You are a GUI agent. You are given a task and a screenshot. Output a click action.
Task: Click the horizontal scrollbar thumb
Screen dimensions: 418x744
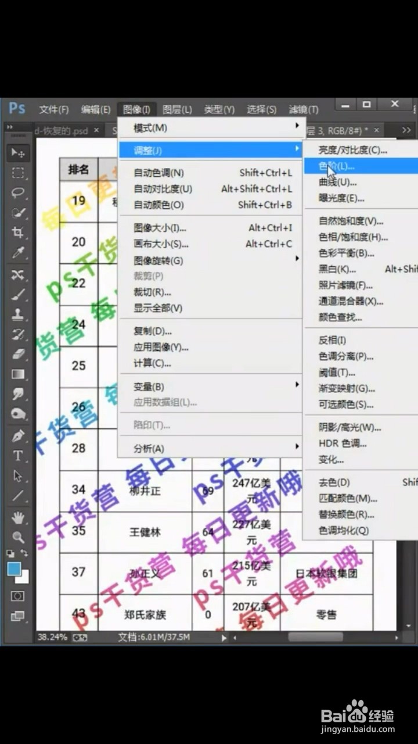tap(315, 638)
